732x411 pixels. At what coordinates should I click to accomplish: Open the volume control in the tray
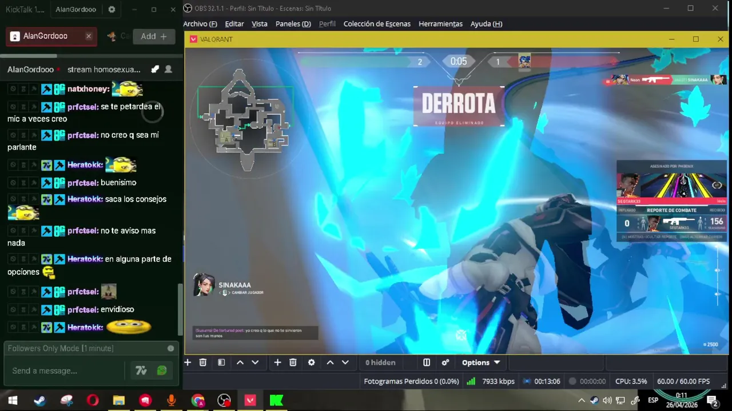tap(607, 401)
